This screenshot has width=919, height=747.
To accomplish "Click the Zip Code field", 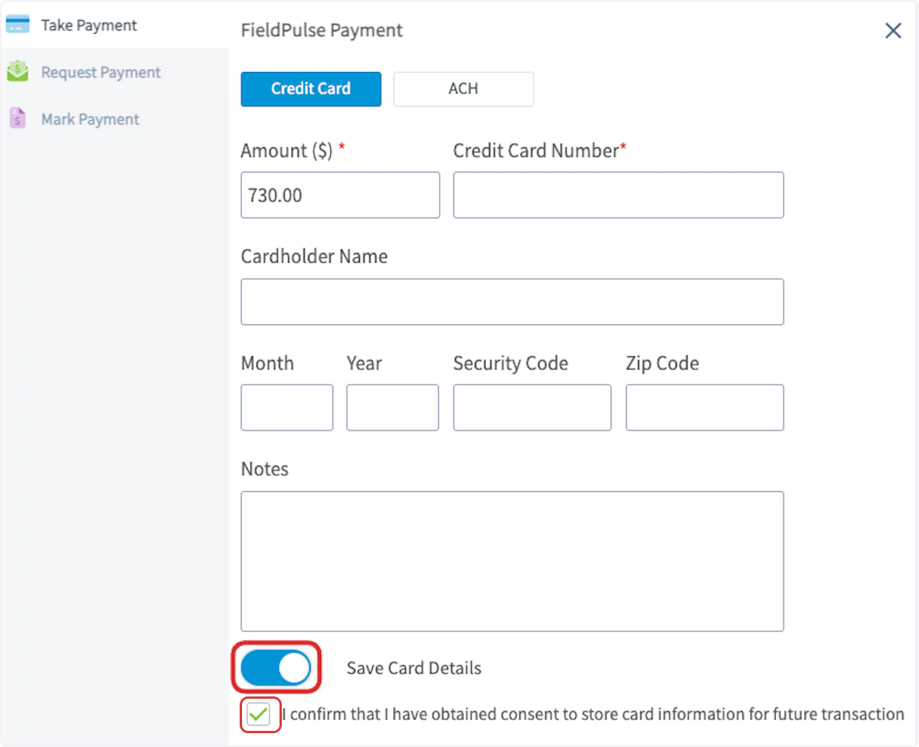I will pyautogui.click(x=705, y=408).
